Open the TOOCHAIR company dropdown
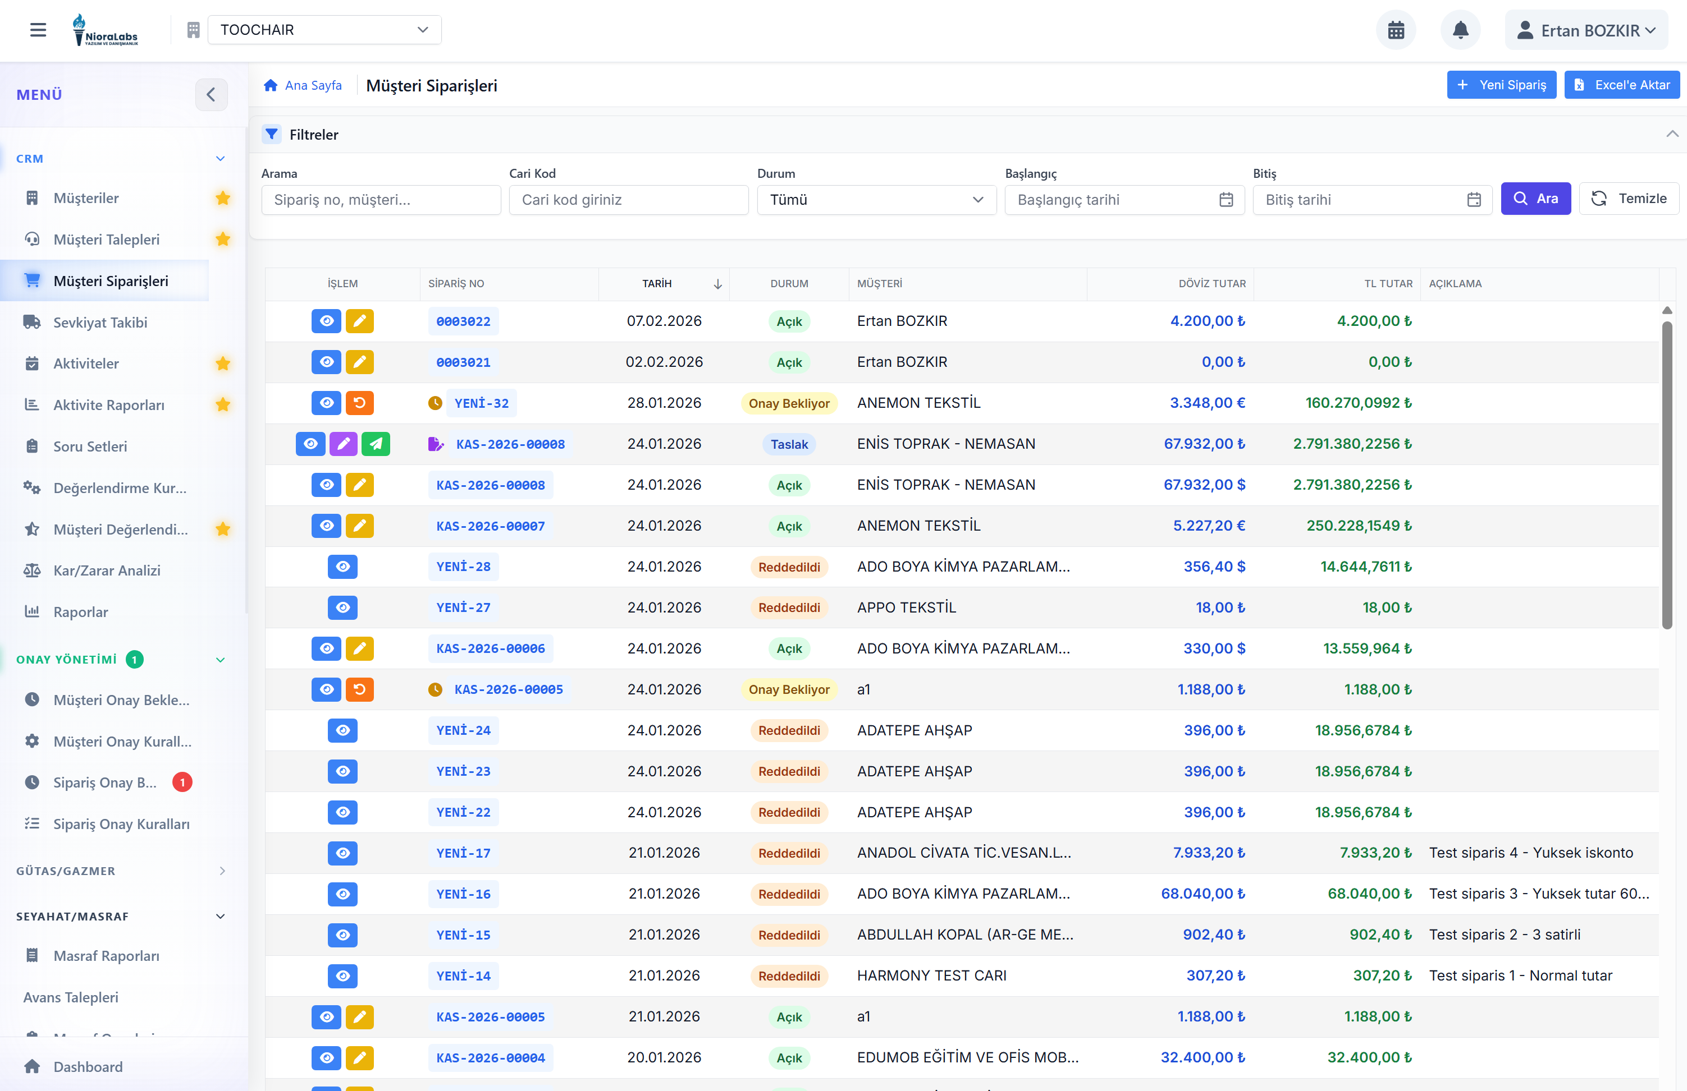The image size is (1687, 1091). pos(324,30)
